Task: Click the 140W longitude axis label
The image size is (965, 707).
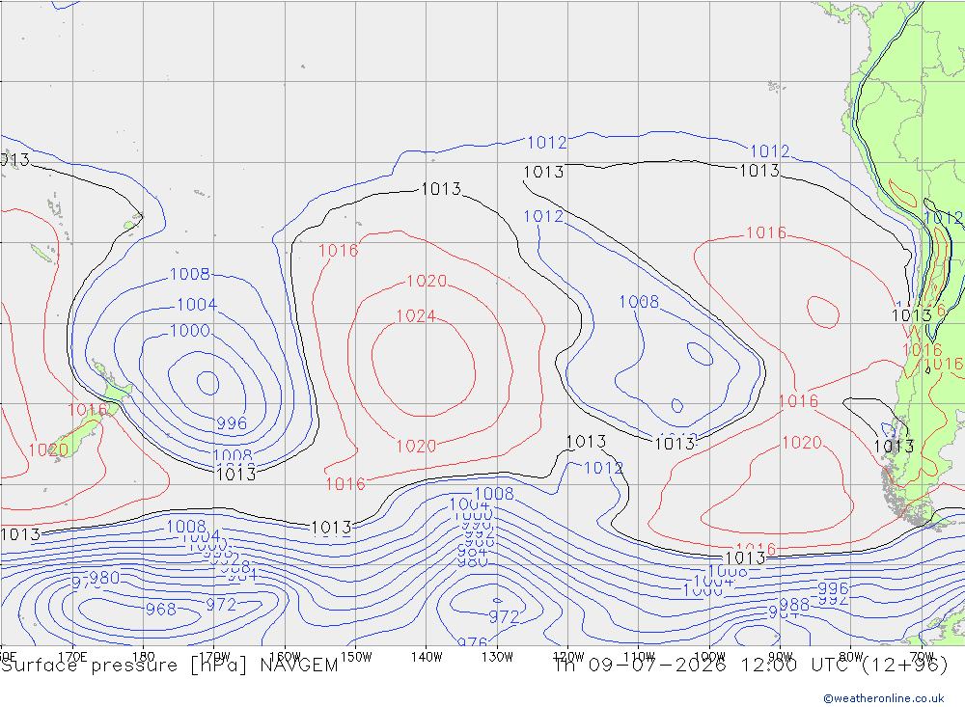Action: tap(427, 657)
